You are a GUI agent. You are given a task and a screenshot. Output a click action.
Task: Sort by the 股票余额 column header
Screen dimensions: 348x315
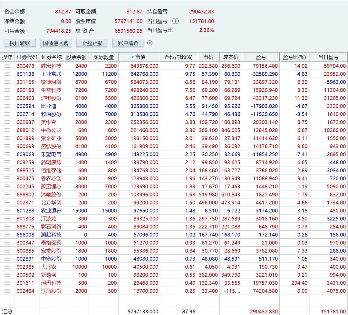[x=76, y=57]
